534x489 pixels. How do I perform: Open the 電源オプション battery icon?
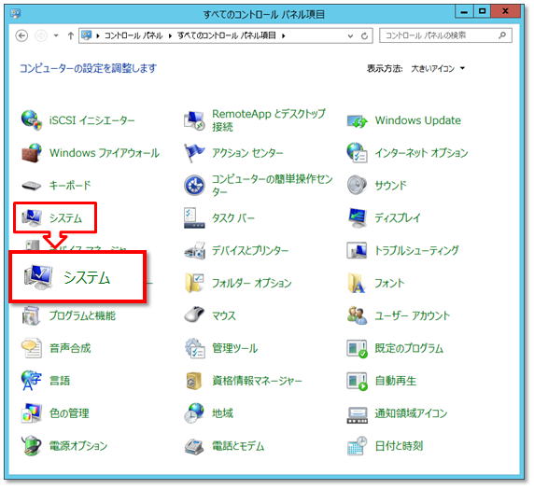[32, 446]
